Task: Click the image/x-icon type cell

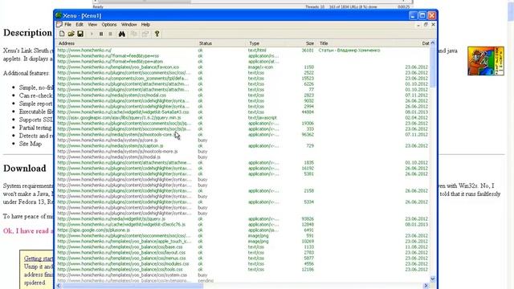Action: point(260,67)
